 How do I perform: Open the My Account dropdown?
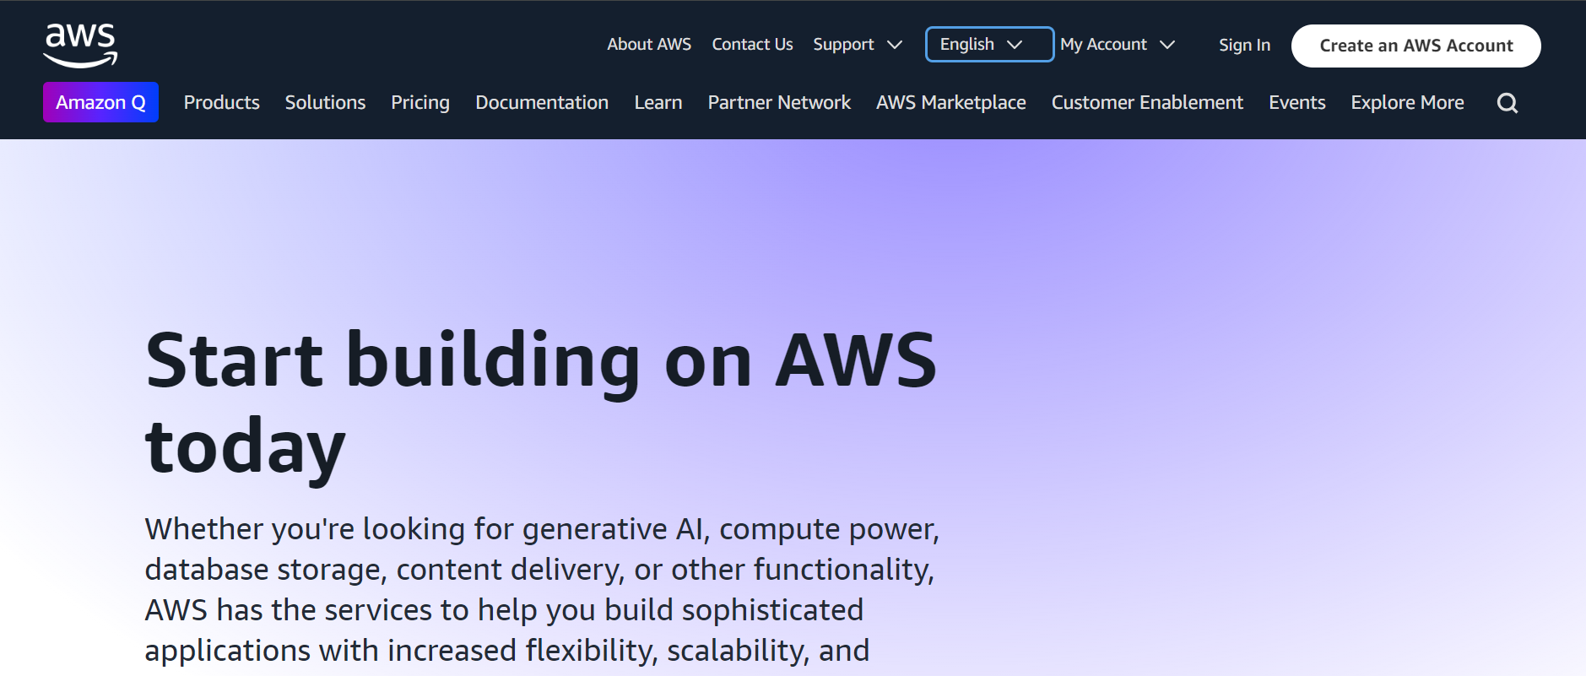coord(1116,44)
